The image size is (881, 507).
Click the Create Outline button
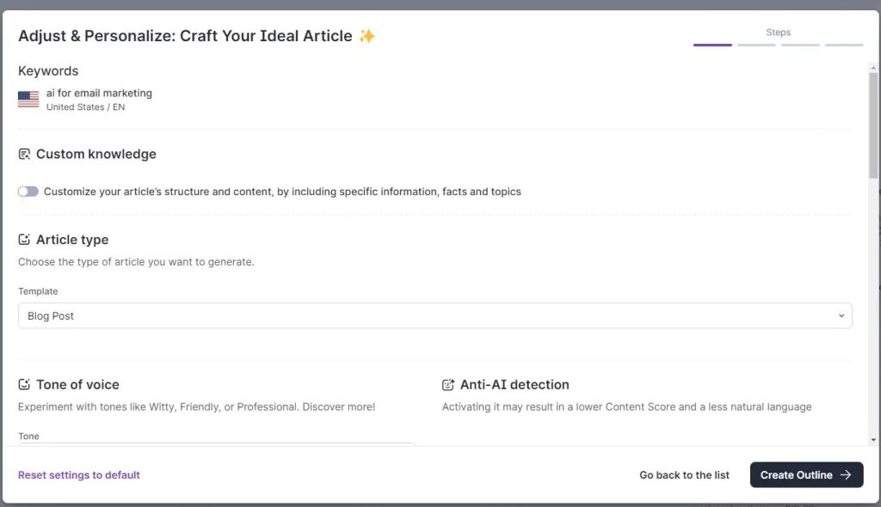pos(806,475)
